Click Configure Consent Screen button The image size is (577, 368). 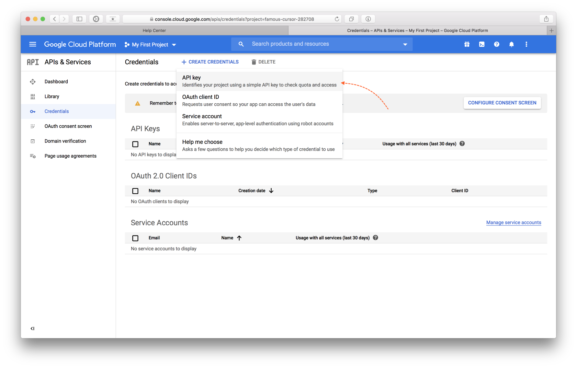[502, 103]
